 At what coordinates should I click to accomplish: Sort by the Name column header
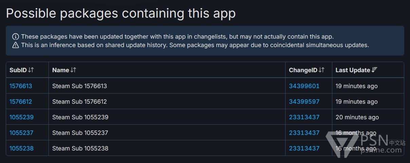[61, 70]
